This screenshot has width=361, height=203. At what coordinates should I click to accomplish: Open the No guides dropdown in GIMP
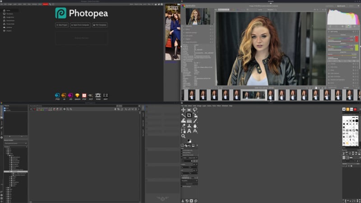coord(190,181)
